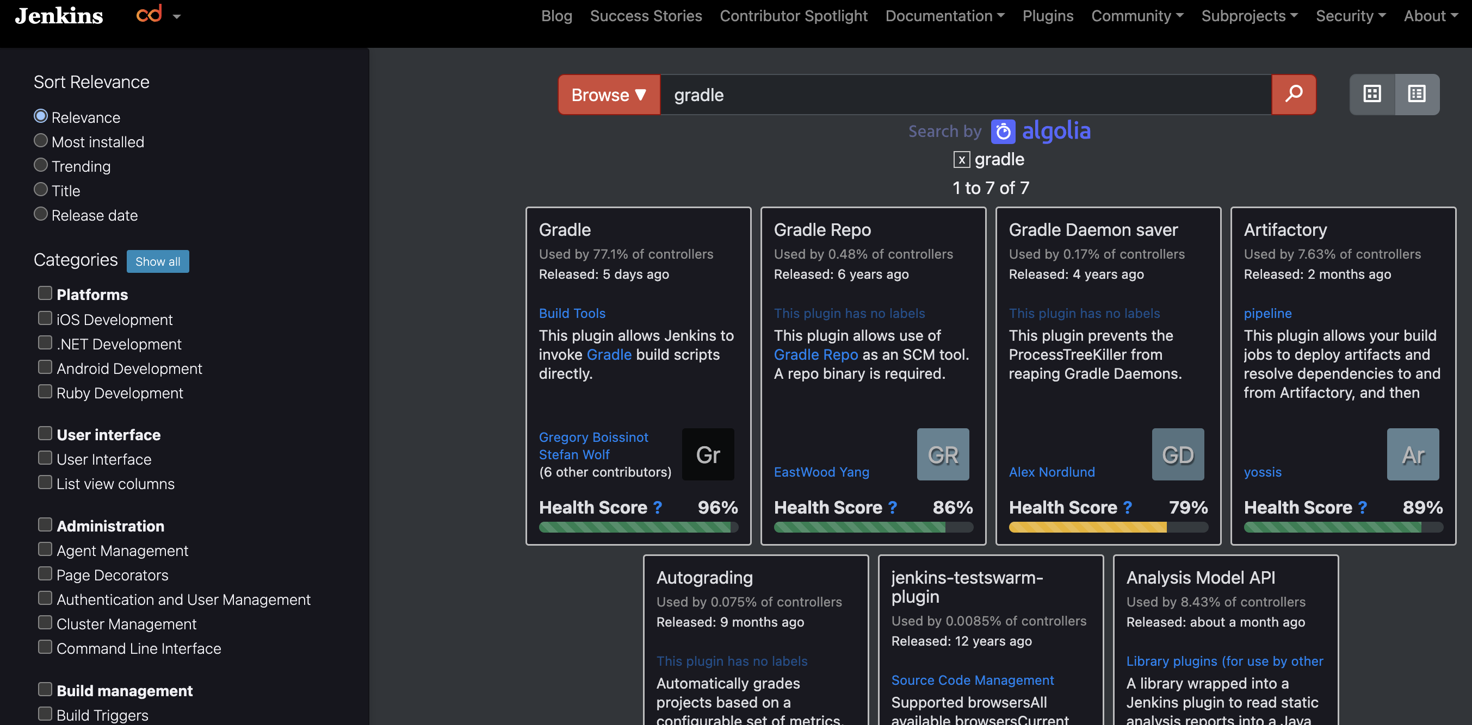Go to the Blog page
Image resolution: width=1472 pixels, height=725 pixels.
[x=556, y=16]
